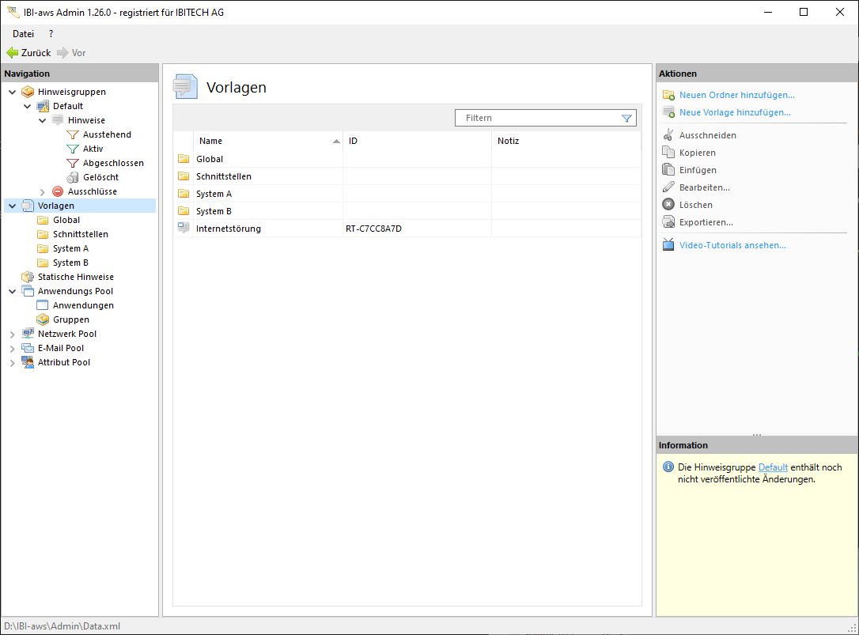Click the Löschen delete icon

[x=668, y=205]
